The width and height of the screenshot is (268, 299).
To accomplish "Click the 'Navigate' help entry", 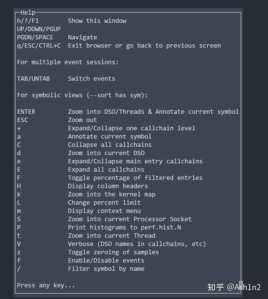I will coord(82,37).
